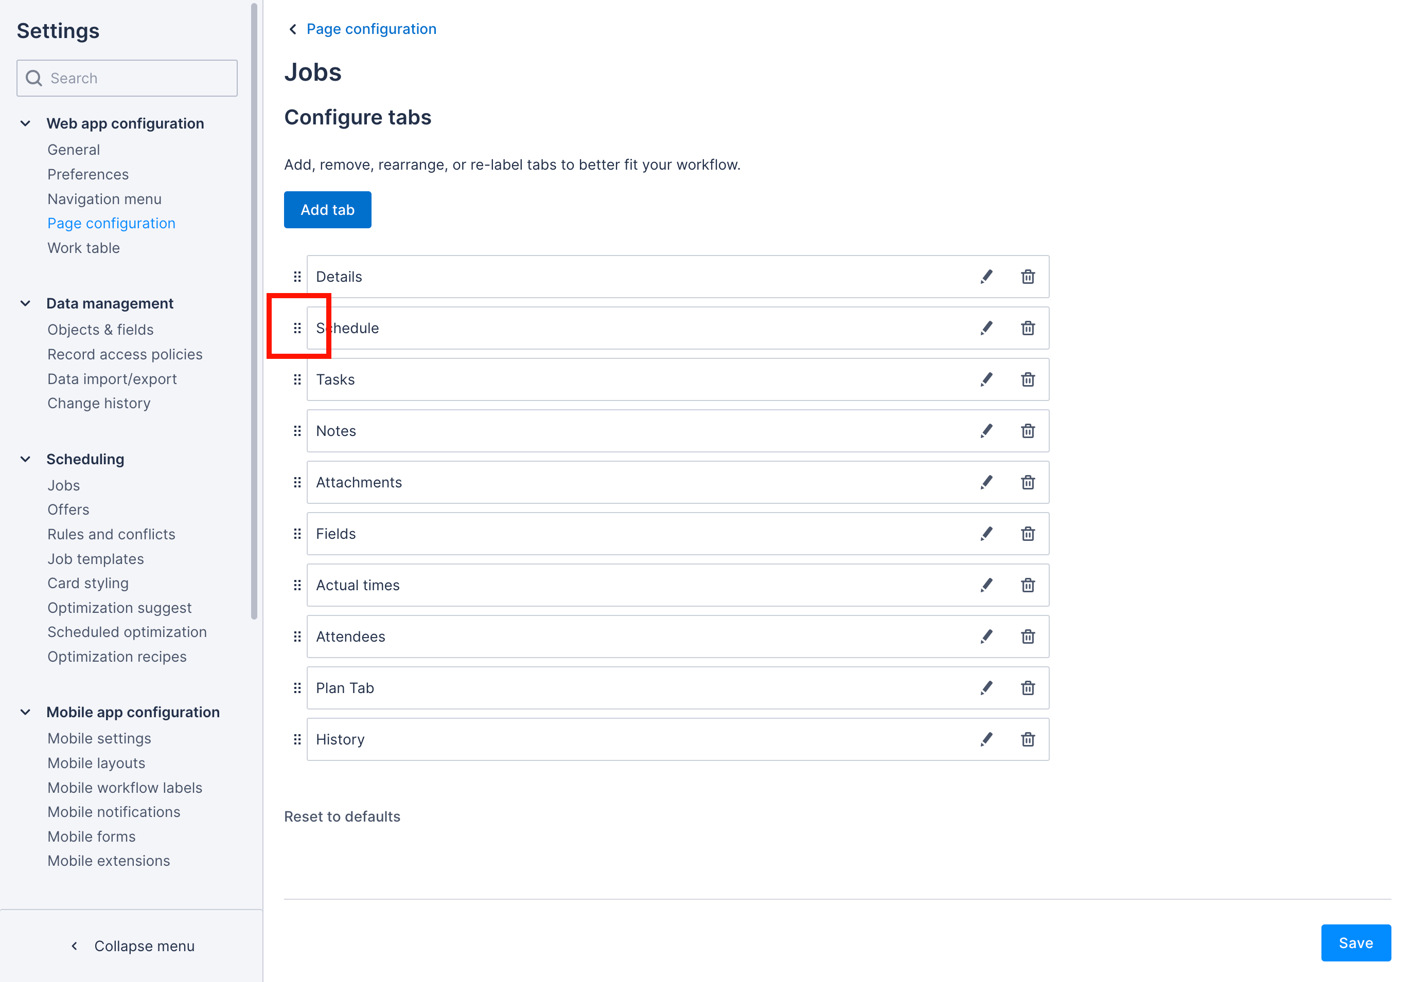Screen dimensions: 1412x982
Task: Edit the Details tab label
Action: [x=986, y=277]
